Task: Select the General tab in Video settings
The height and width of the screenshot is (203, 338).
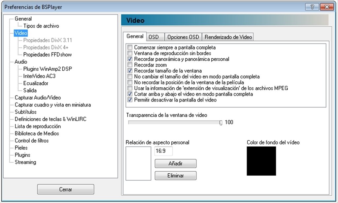Action: pos(135,36)
